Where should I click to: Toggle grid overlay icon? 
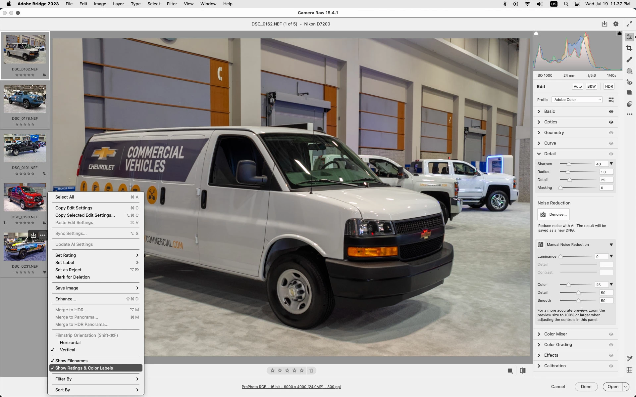click(629, 370)
